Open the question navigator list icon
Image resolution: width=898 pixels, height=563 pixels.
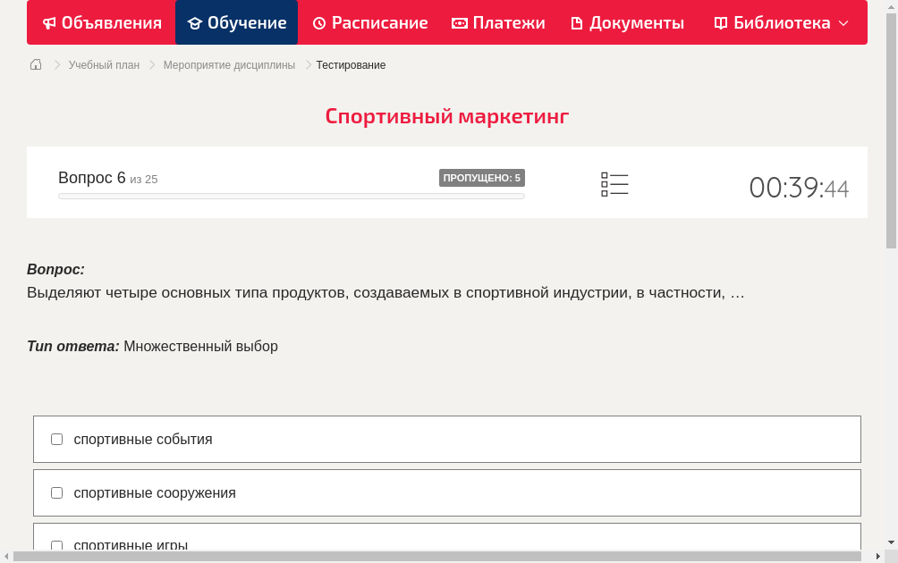[614, 184]
